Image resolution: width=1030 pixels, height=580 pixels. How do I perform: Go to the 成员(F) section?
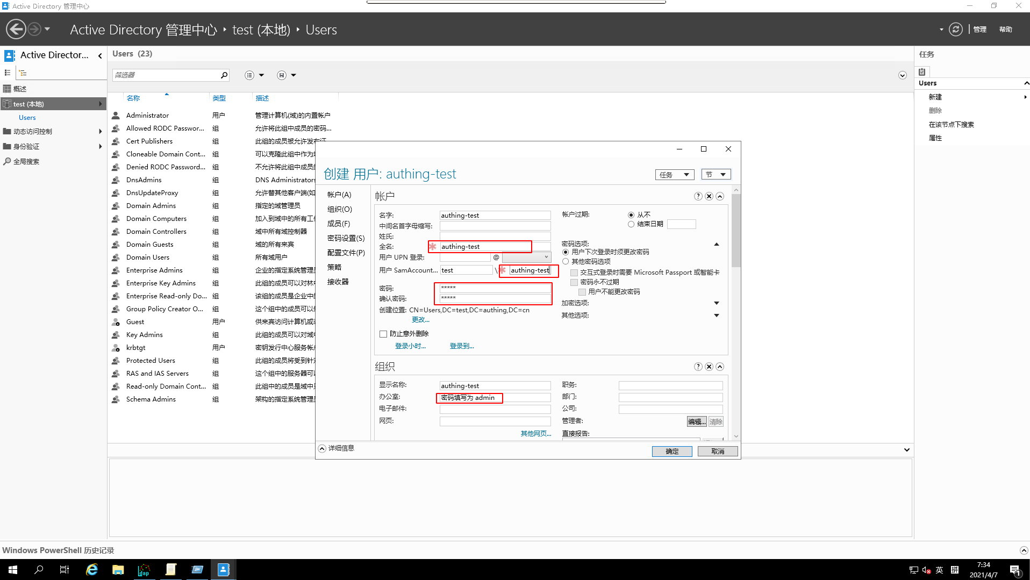[339, 224]
